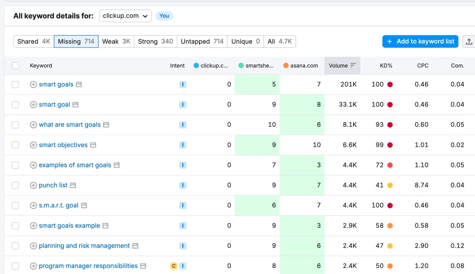The width and height of the screenshot is (475, 274).
Task: Toggle the select-all checkbox in header
Action: [15, 66]
